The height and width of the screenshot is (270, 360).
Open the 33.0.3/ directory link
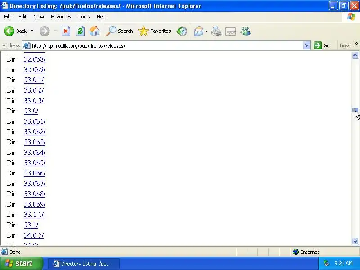pos(34,101)
